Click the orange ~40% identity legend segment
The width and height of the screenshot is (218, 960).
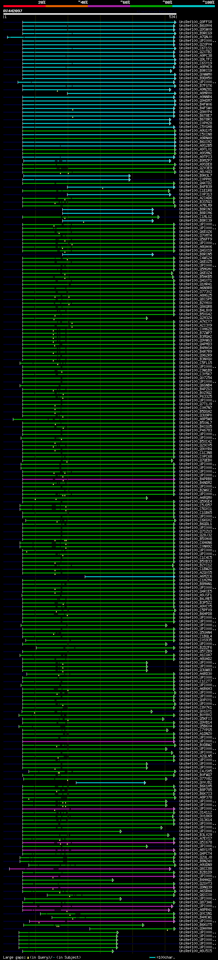(x=67, y=6)
